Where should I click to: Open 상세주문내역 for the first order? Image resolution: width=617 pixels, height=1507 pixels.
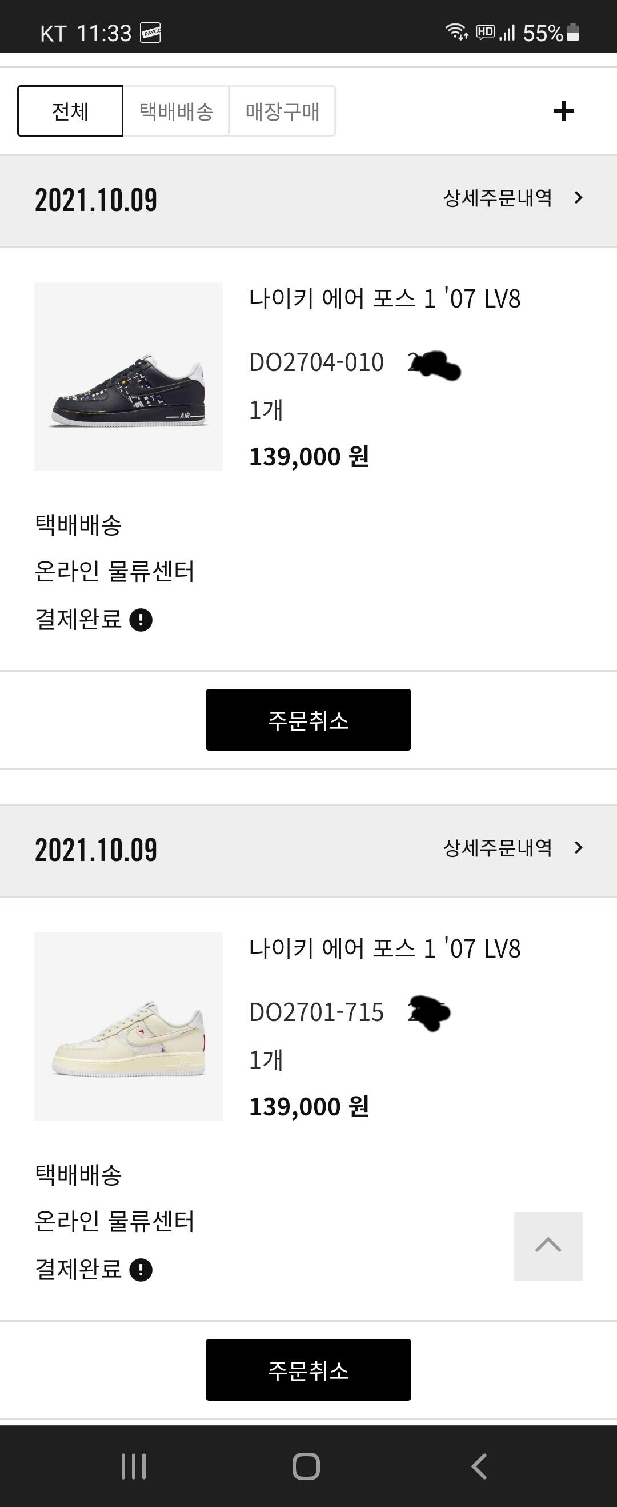point(498,198)
